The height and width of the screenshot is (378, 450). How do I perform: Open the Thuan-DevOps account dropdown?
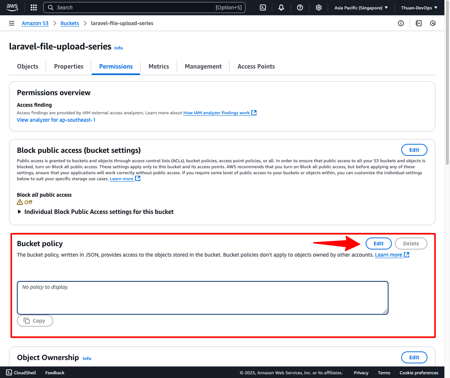[419, 7]
